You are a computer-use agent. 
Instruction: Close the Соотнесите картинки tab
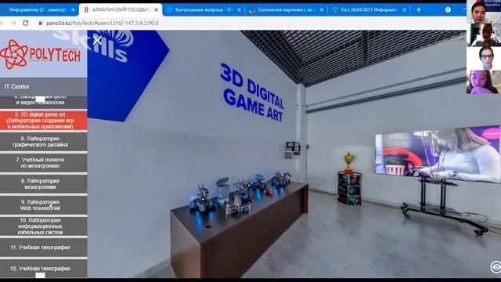[322, 10]
